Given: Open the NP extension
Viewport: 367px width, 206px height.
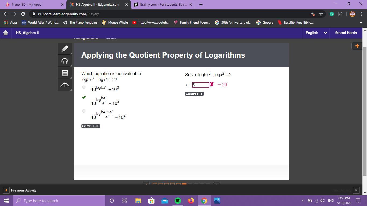Looking at the screenshot, I should 340,14.
